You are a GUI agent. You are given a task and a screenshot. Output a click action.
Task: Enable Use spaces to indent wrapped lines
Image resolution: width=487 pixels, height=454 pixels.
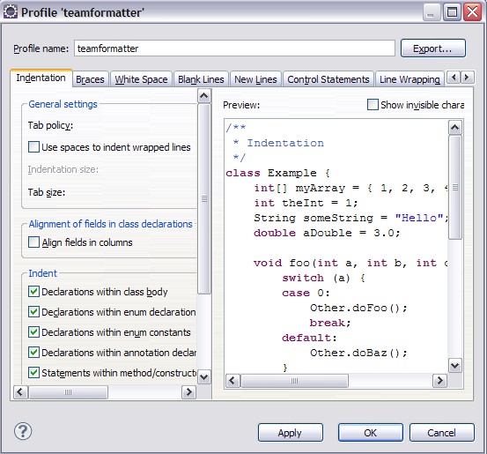point(33,146)
